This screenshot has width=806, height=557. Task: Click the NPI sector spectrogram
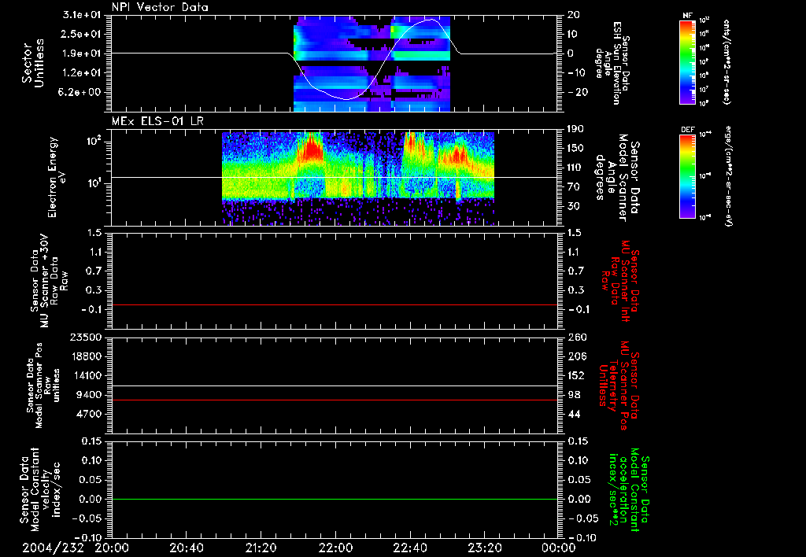[372, 63]
